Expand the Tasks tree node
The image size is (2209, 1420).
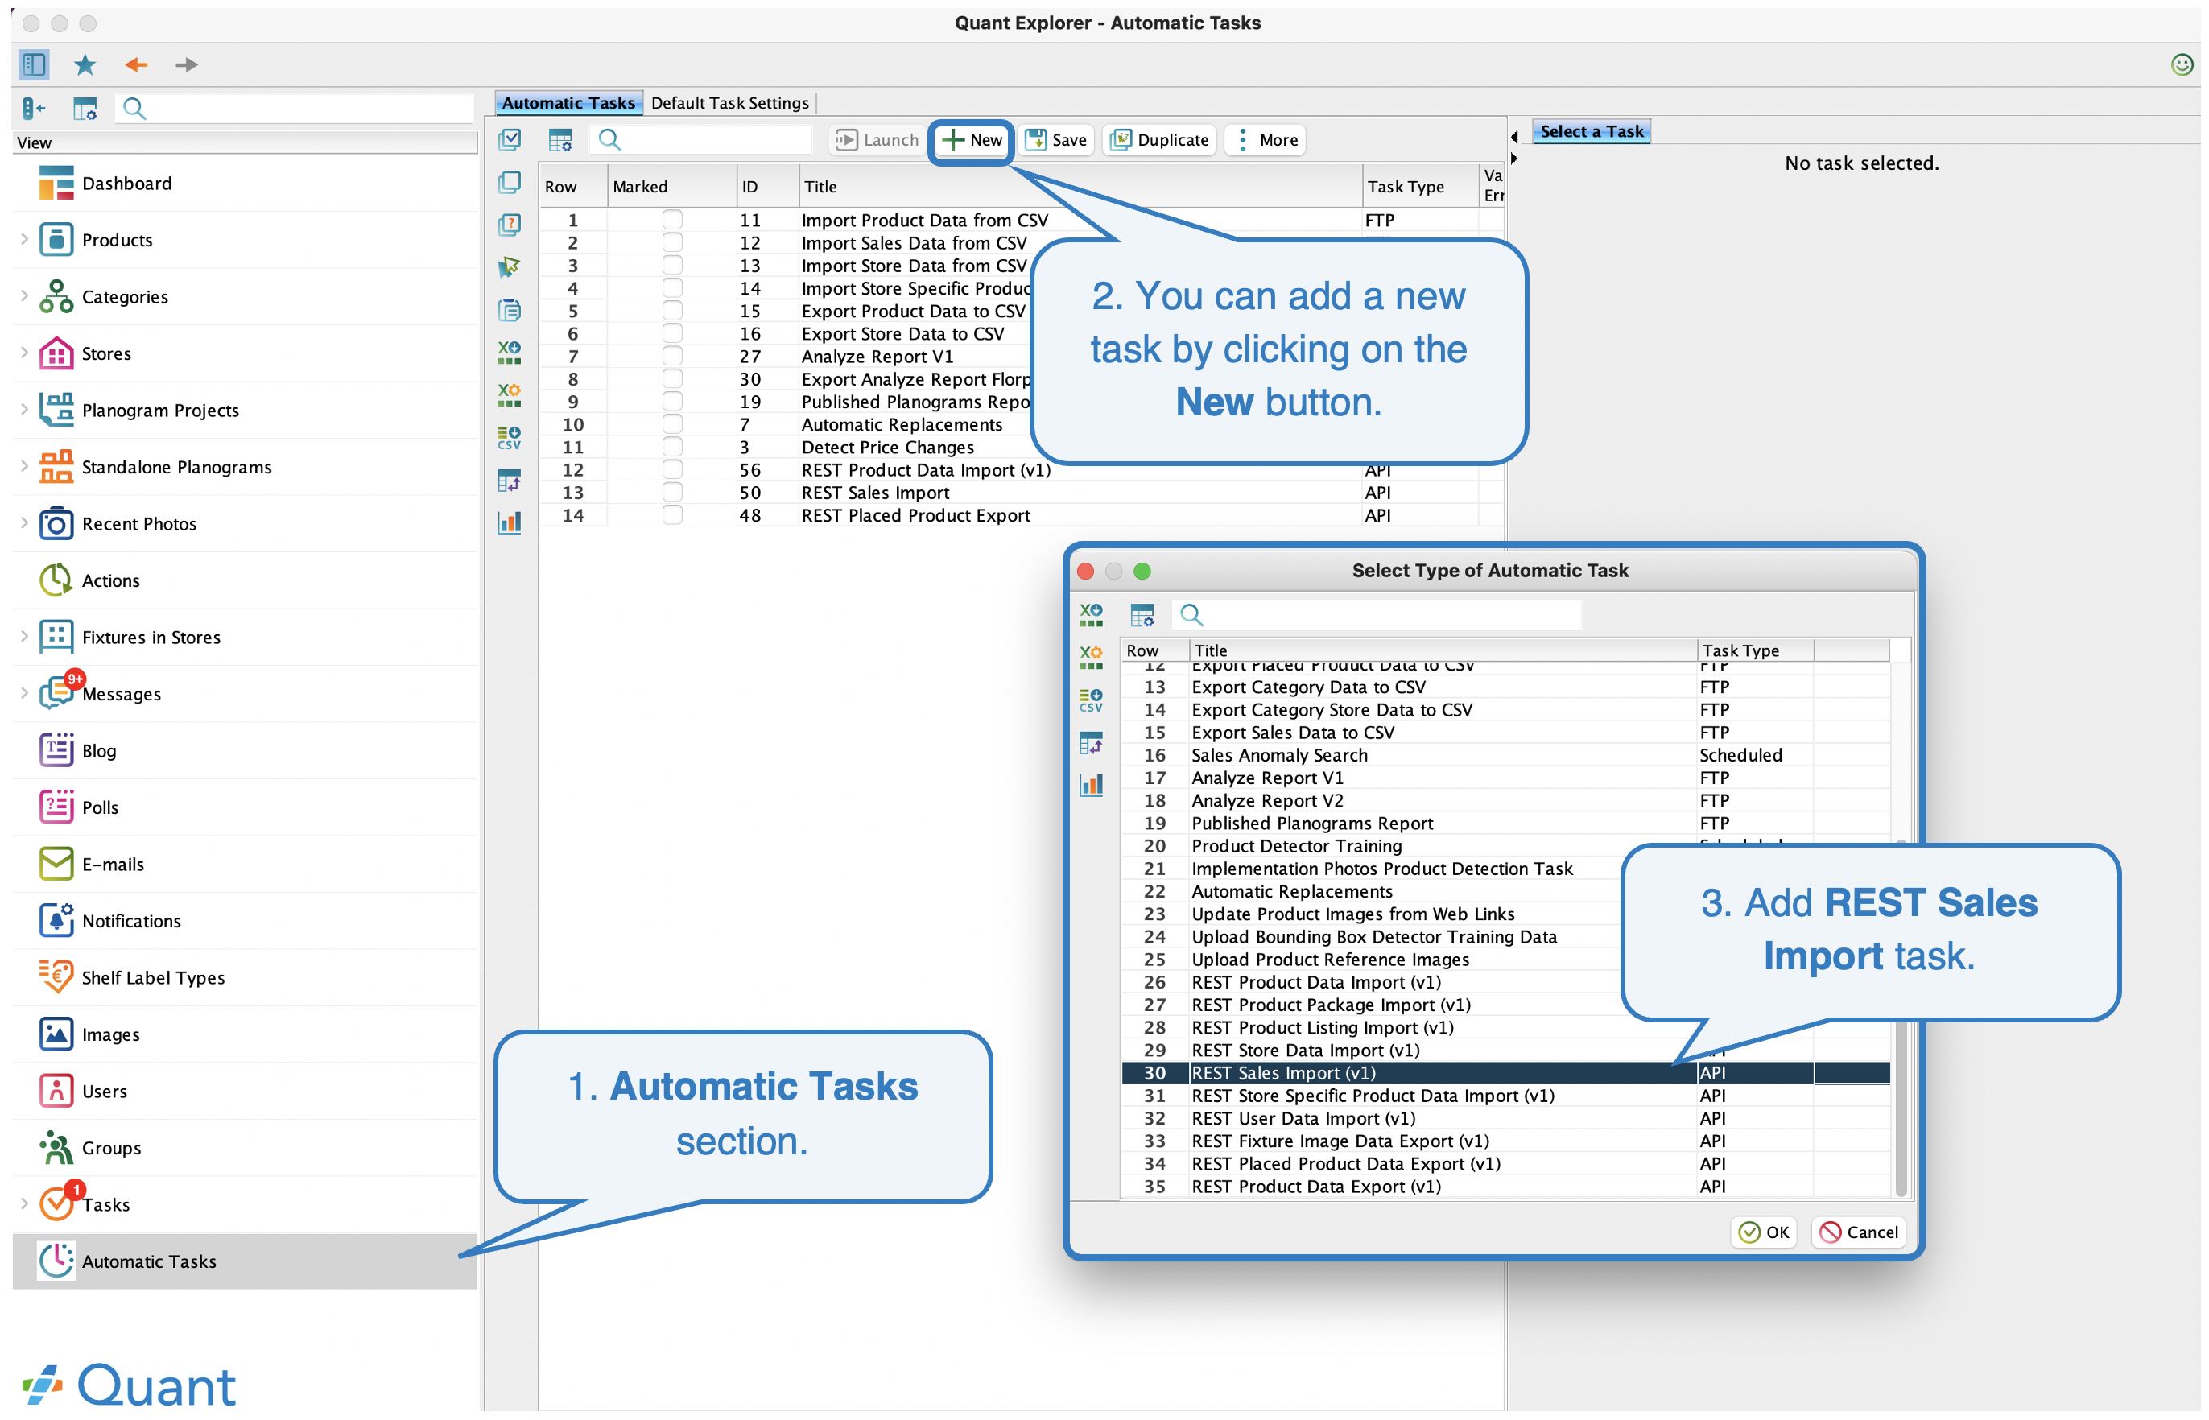(24, 1204)
